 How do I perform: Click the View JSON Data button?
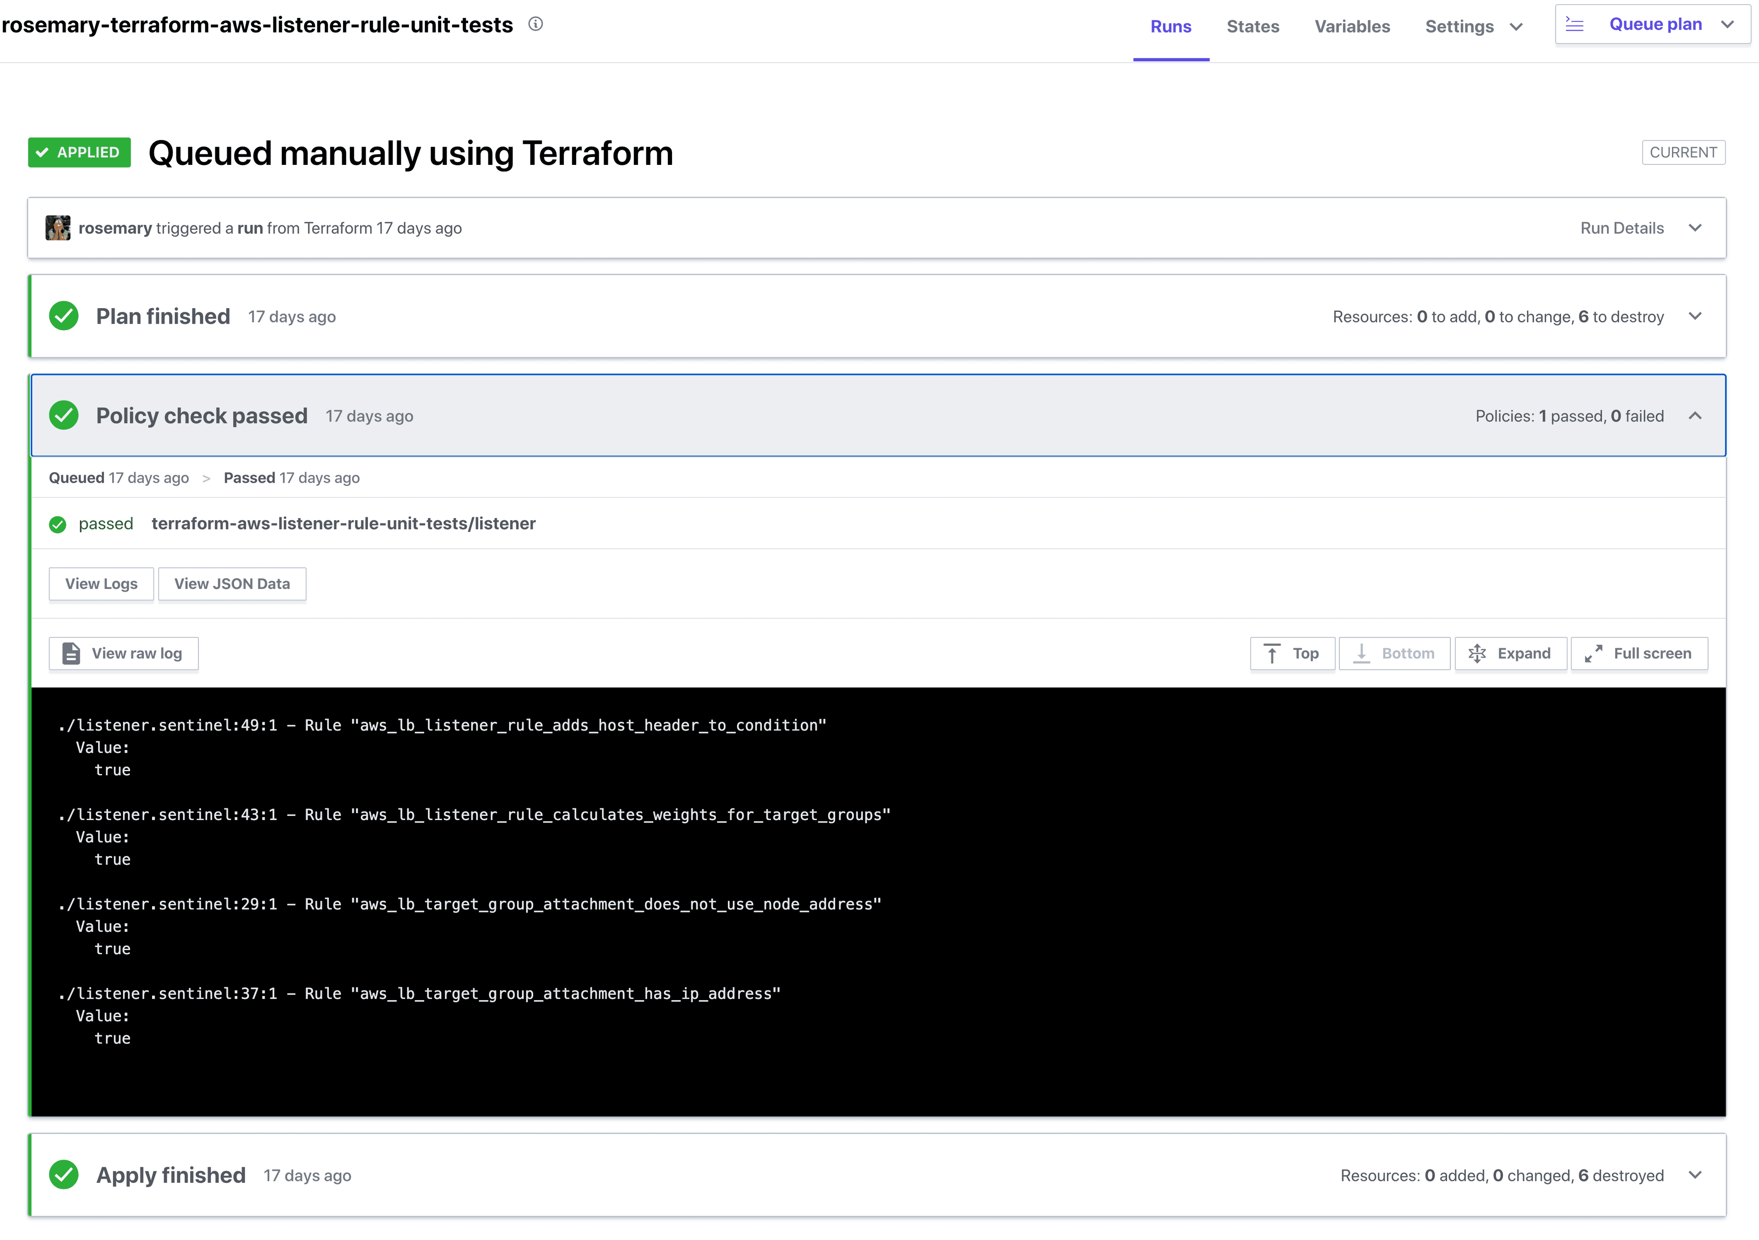(x=232, y=584)
